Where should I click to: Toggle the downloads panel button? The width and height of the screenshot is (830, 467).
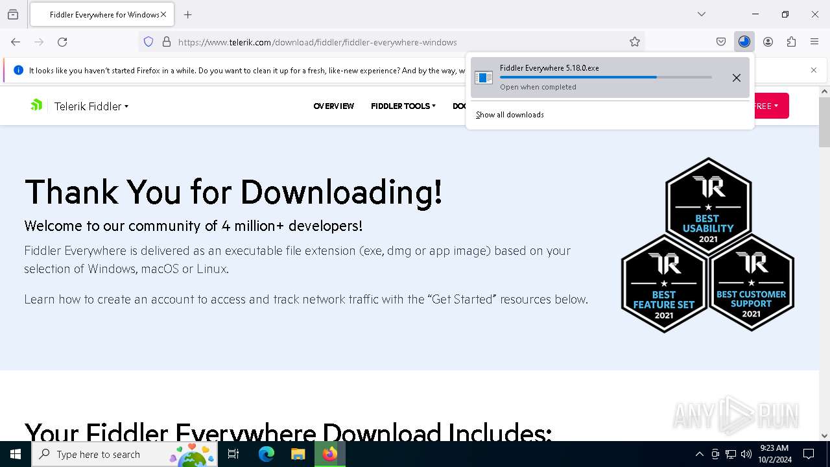744,42
